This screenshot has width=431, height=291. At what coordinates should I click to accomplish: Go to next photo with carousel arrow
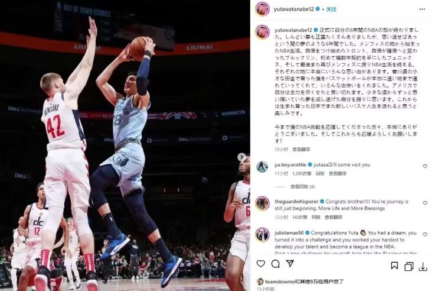pos(241,157)
